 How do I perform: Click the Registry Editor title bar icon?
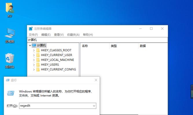click(30, 29)
